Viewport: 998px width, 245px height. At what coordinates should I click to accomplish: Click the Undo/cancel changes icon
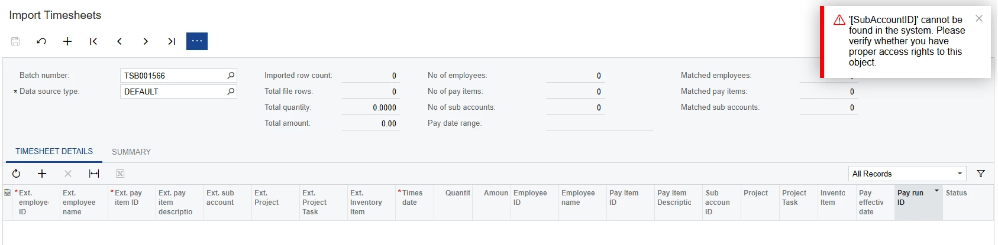click(x=41, y=41)
